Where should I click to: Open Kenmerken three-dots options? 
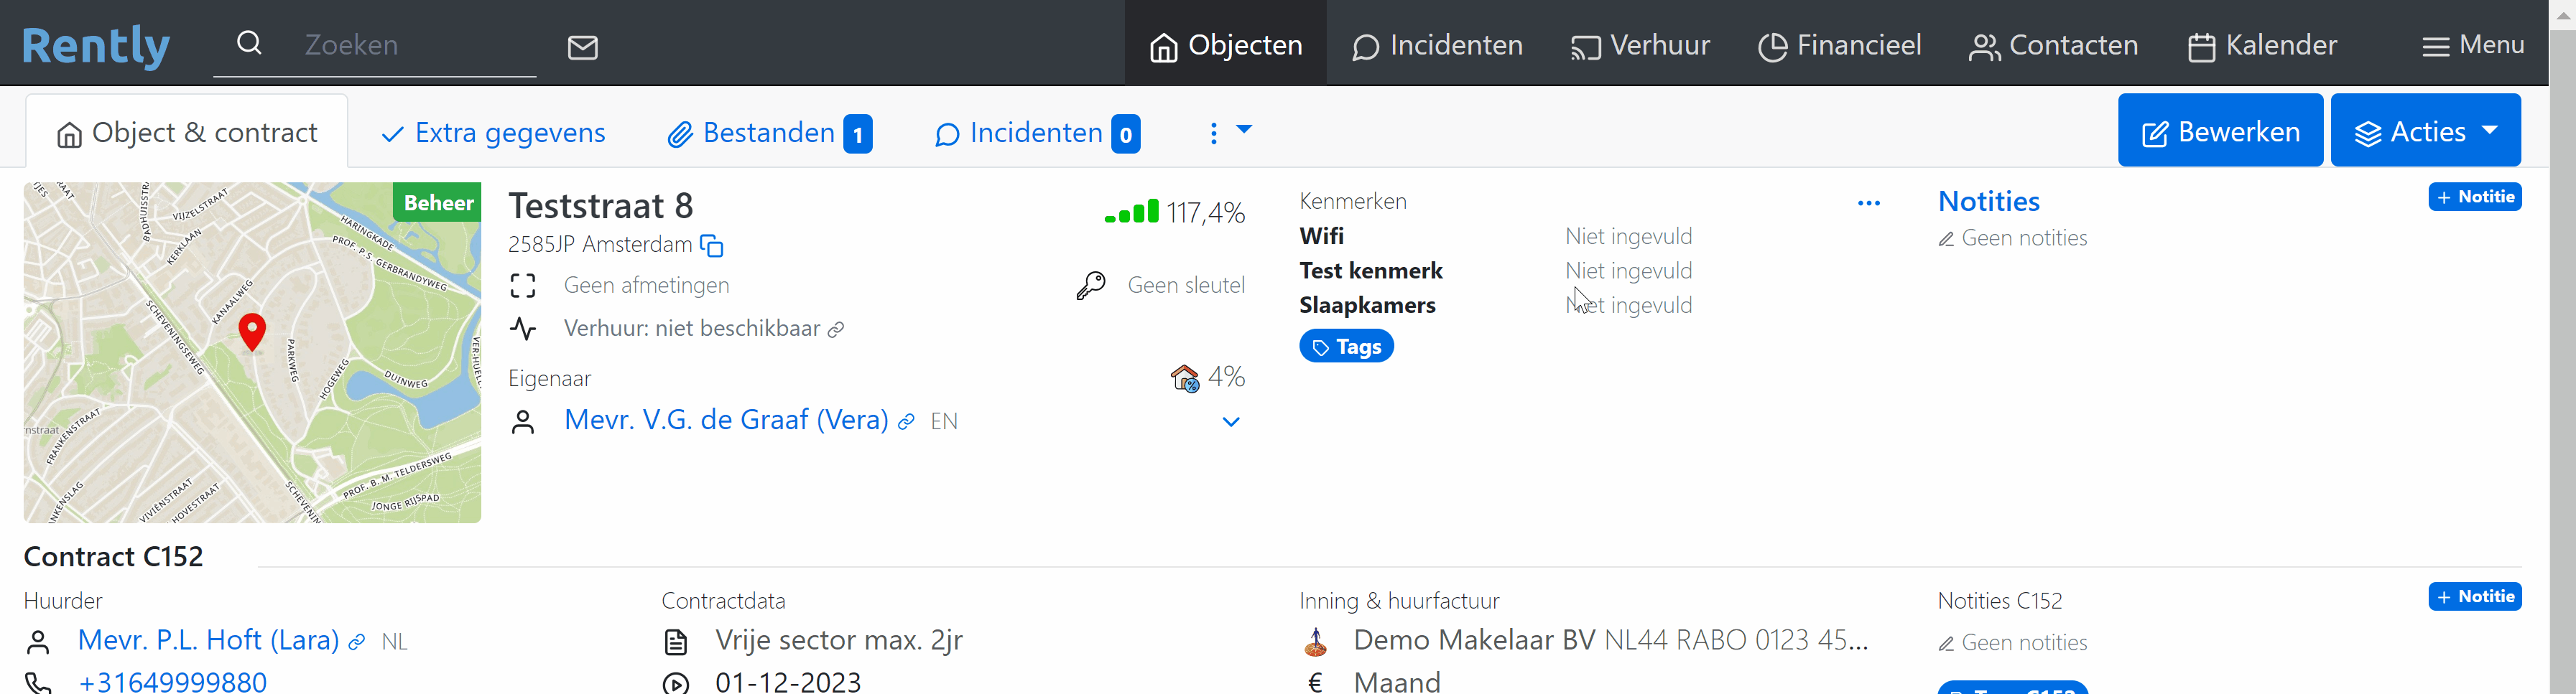coord(1868,204)
